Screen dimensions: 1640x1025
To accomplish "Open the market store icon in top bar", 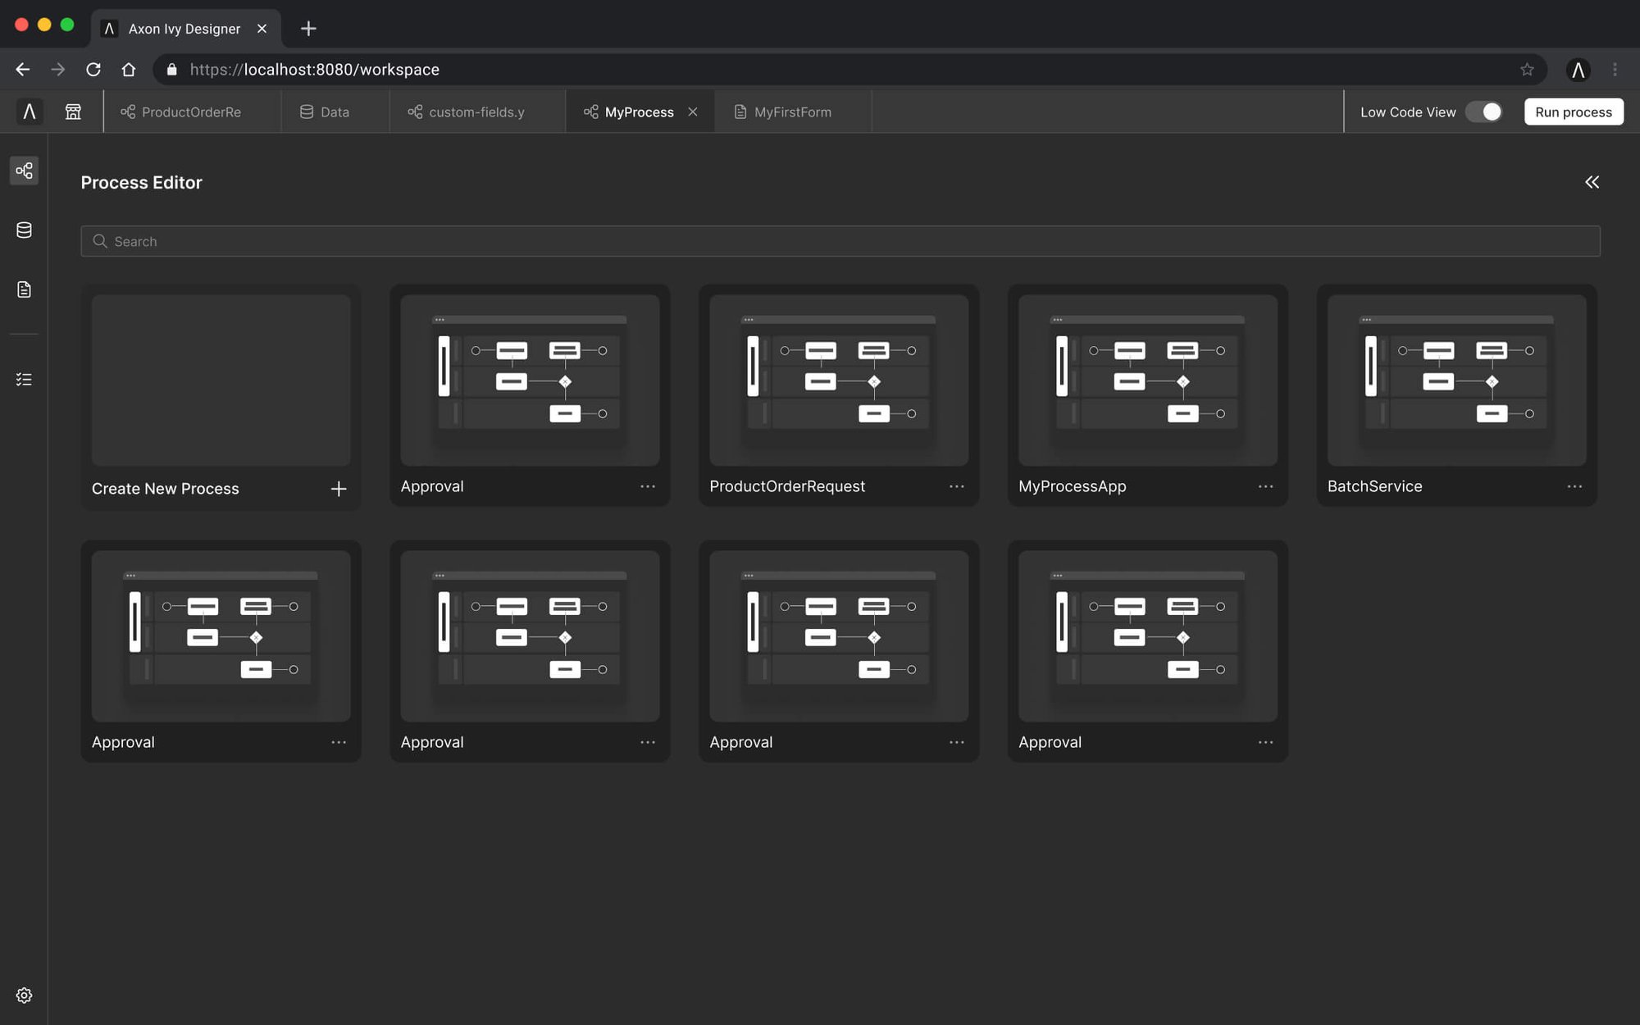I will (x=73, y=112).
